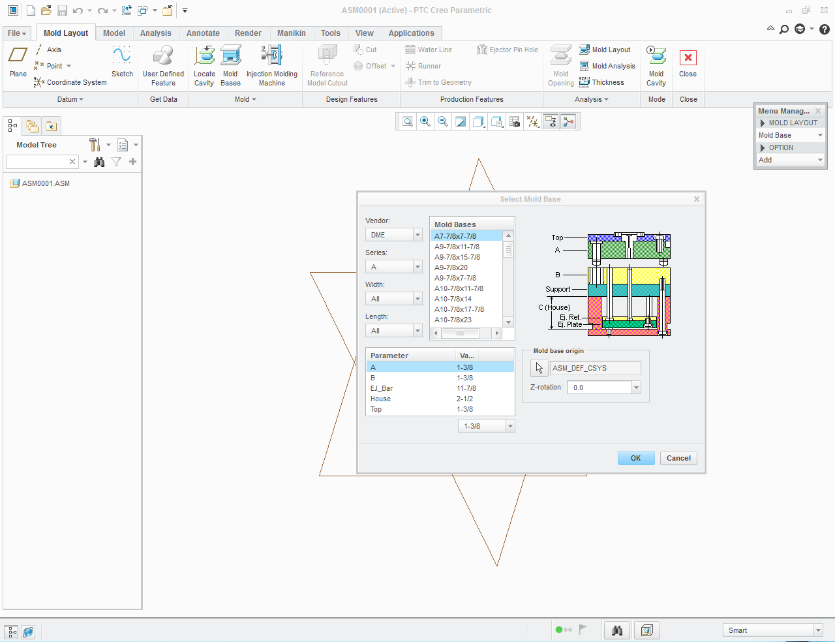Screen dimensions: 835x642
Task: Open the Mold Base dropdown in Menu Manager
Action: click(x=791, y=135)
